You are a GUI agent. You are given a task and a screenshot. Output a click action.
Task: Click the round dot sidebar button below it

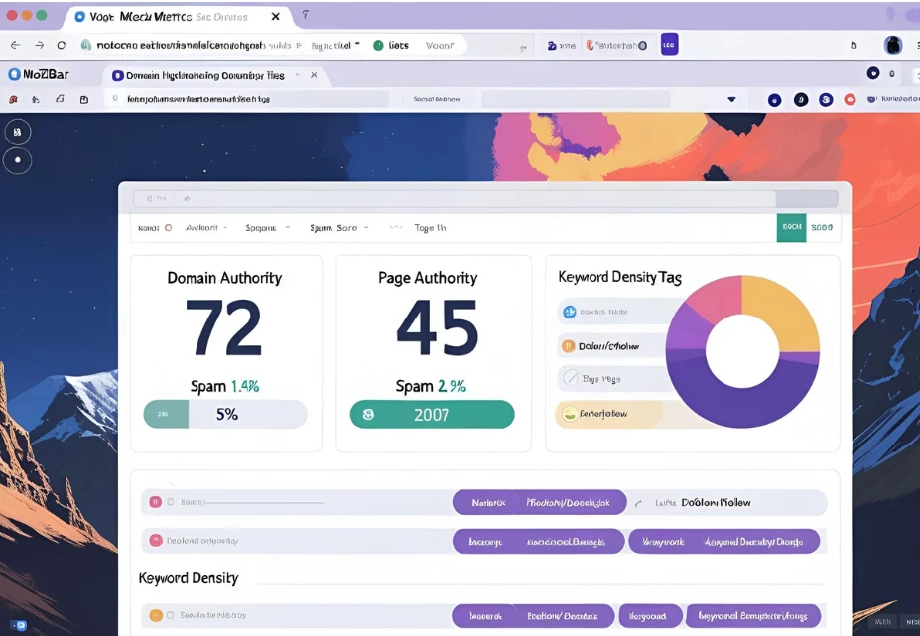pyautogui.click(x=18, y=160)
